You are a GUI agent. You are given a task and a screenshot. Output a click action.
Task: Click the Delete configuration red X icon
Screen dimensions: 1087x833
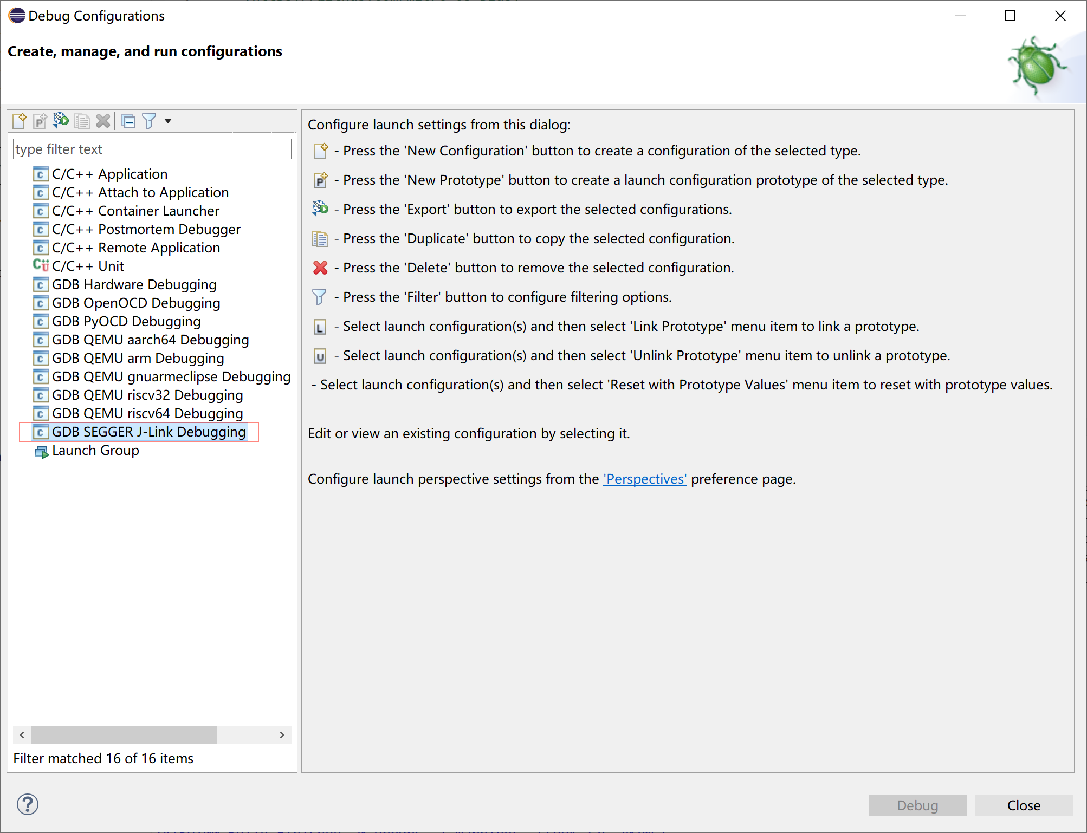coord(103,121)
